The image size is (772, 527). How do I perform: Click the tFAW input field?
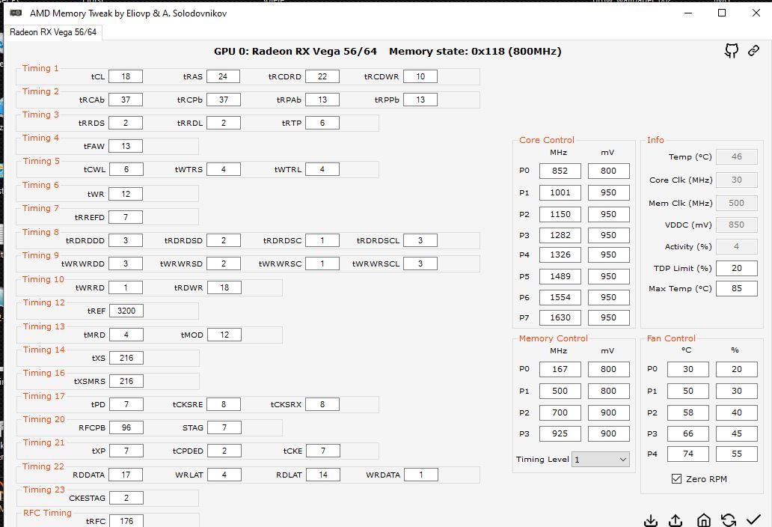click(x=126, y=146)
